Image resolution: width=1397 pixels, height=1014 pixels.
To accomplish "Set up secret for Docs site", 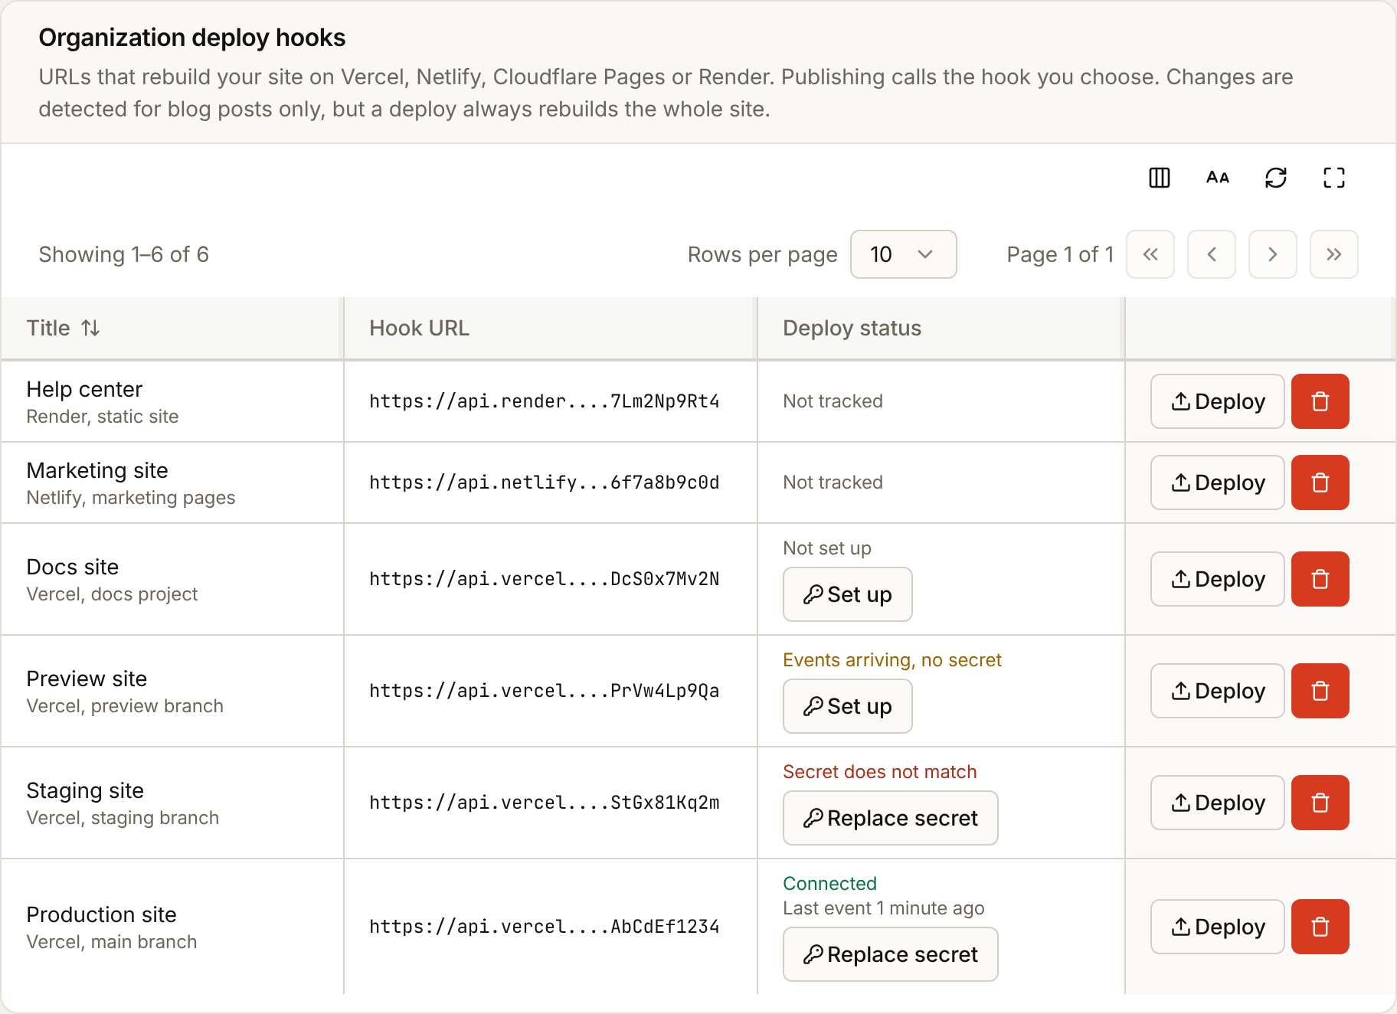I will click(848, 594).
